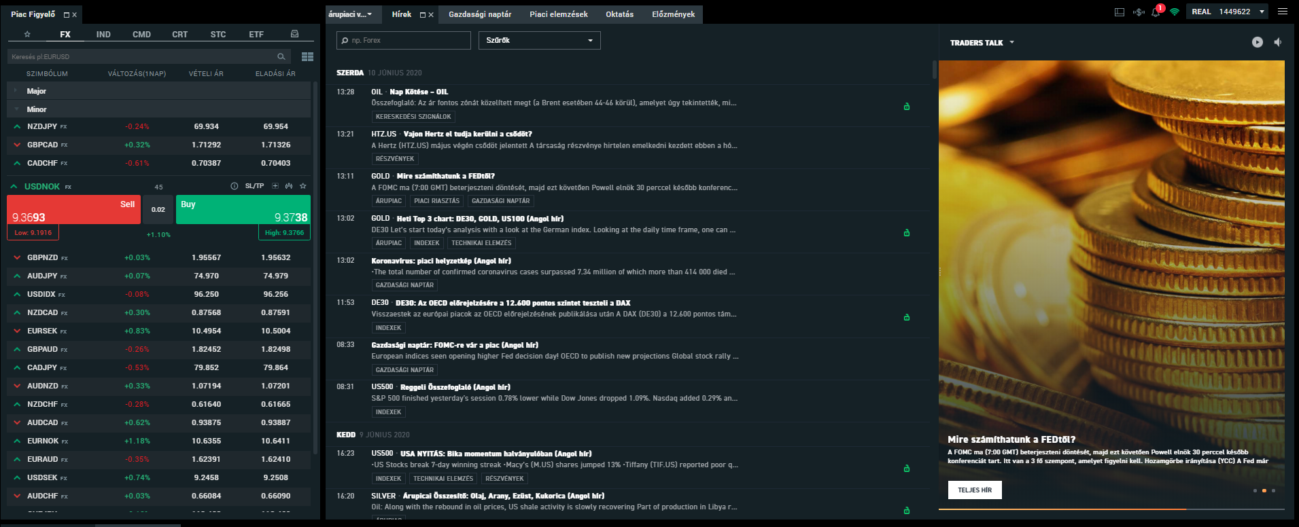Open the basket icon tab next to ETF
This screenshot has width=1299, height=527.
click(294, 34)
